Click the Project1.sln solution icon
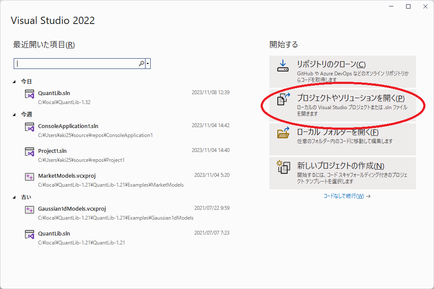Screen dimensions: 434x289 (30, 152)
